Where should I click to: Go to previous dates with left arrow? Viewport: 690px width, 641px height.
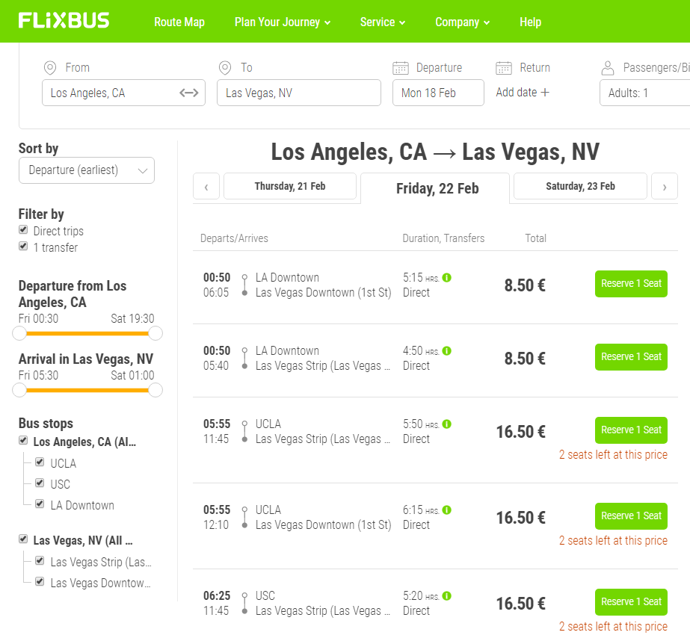tap(206, 187)
